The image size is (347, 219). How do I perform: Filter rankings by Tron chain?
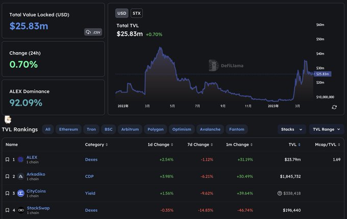click(x=91, y=129)
